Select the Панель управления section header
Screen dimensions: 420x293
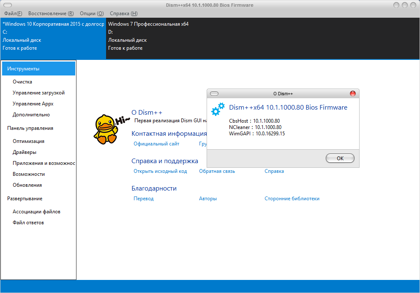(x=30, y=128)
